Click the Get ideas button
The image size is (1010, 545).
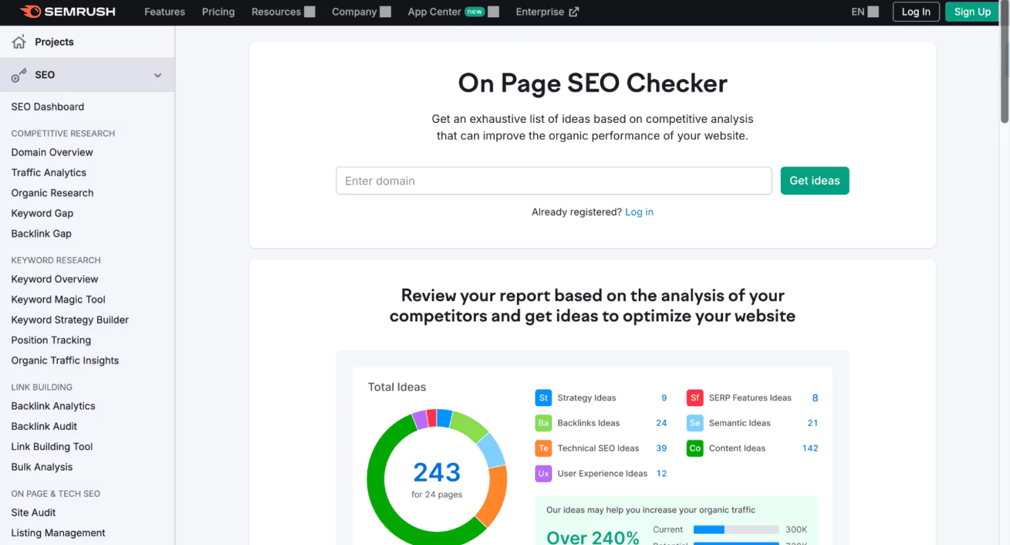click(815, 180)
